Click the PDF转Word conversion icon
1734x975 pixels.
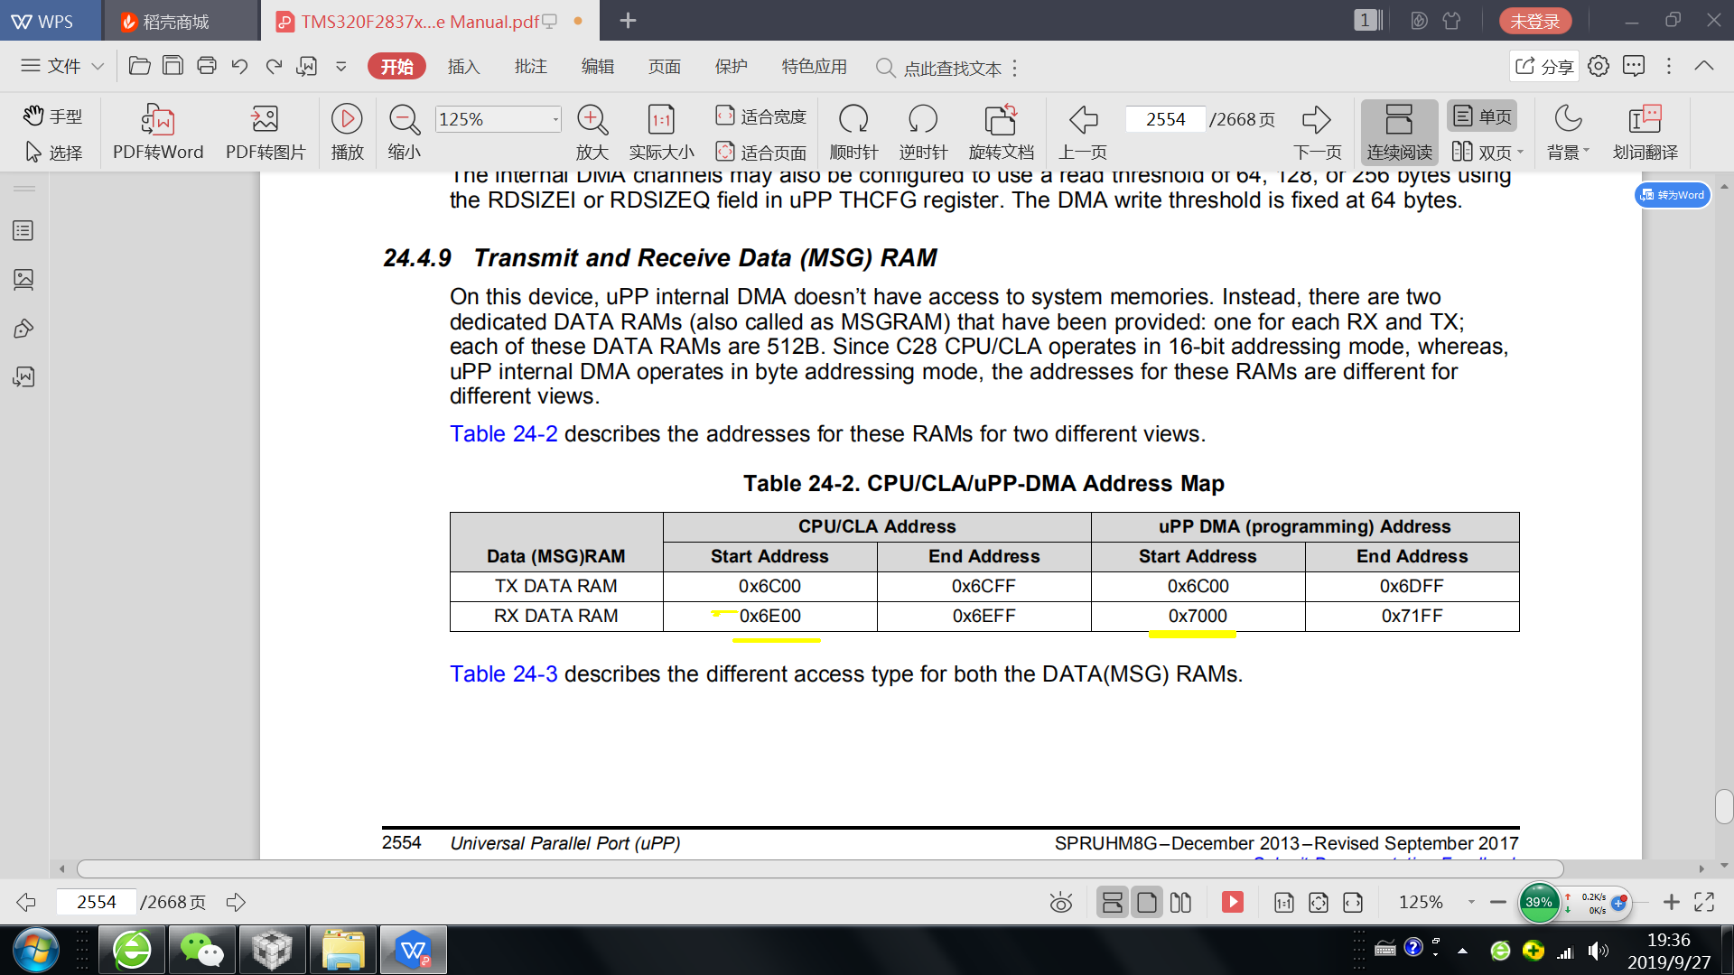(157, 120)
